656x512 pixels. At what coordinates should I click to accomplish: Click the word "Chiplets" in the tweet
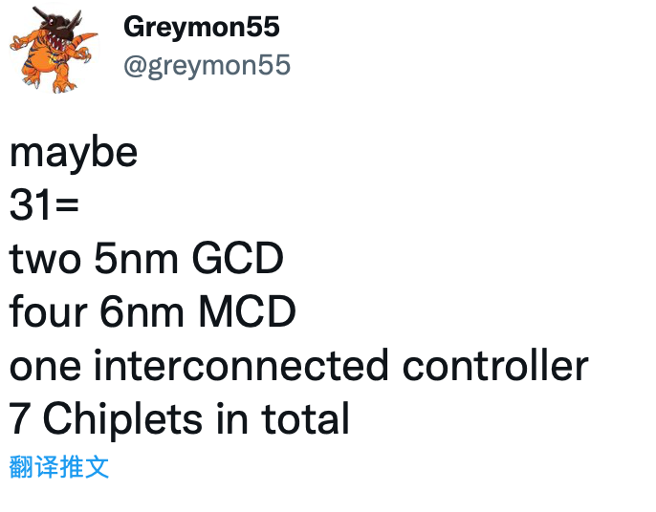click(x=122, y=419)
